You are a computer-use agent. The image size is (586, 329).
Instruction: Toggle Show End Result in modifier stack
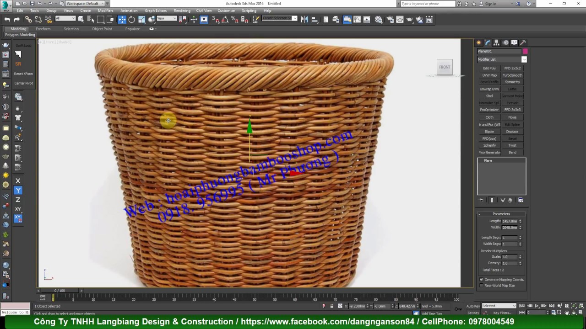click(492, 200)
